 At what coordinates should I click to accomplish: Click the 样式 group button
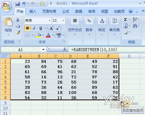click(102, 30)
